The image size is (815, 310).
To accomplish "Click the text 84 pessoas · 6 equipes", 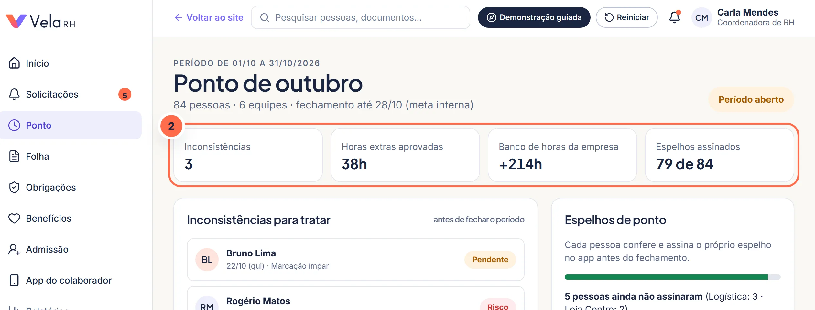I will click(230, 105).
